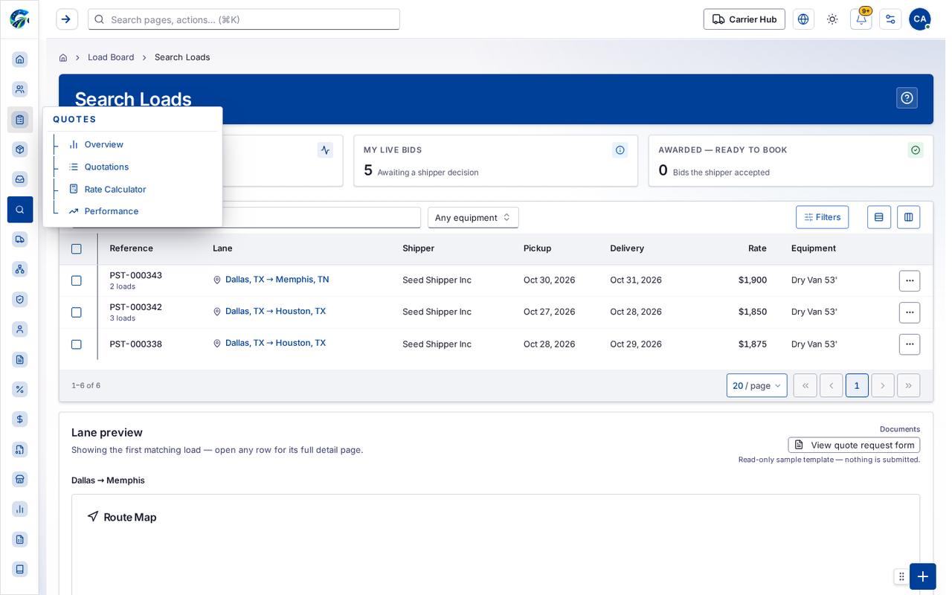
Task: Open the storefront sidebar icon
Action: (x=20, y=479)
